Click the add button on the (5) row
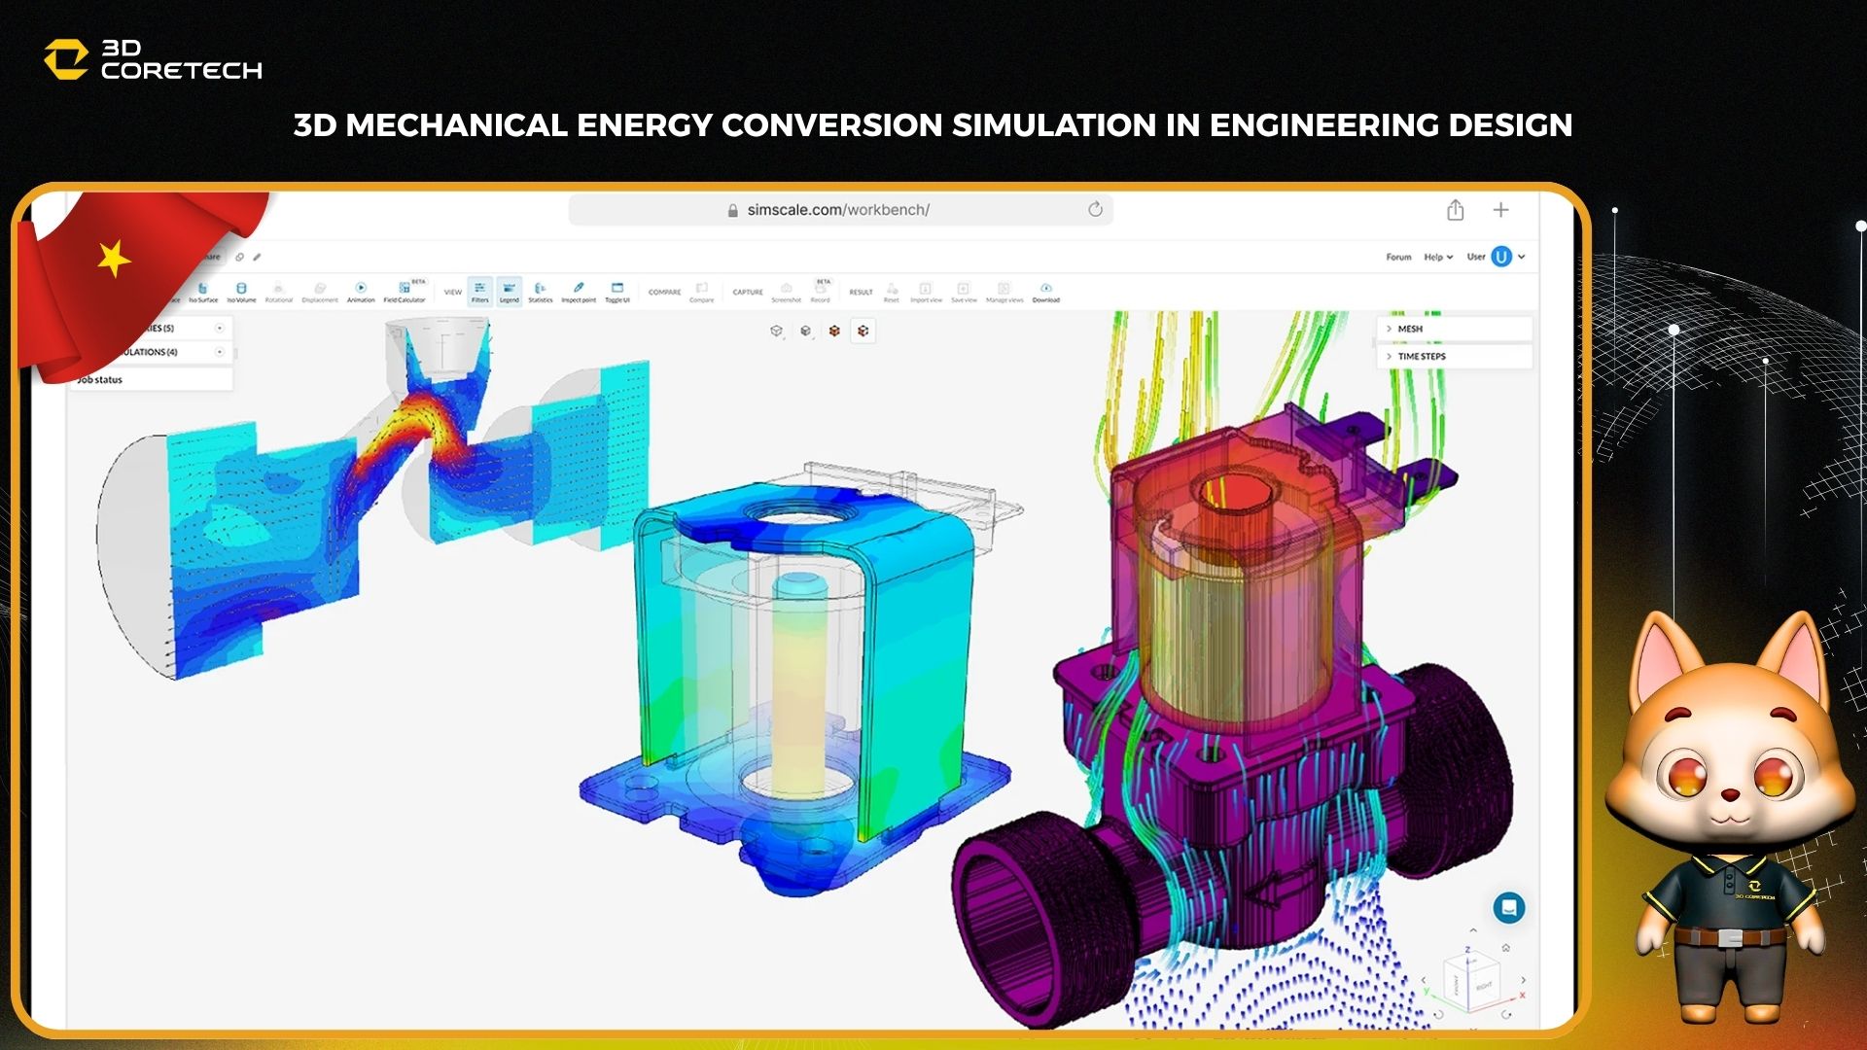Image resolution: width=1867 pixels, height=1050 pixels. click(x=220, y=329)
